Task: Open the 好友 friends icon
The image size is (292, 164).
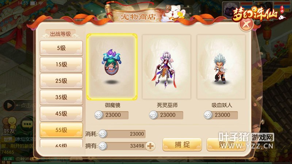Action: click(9, 126)
